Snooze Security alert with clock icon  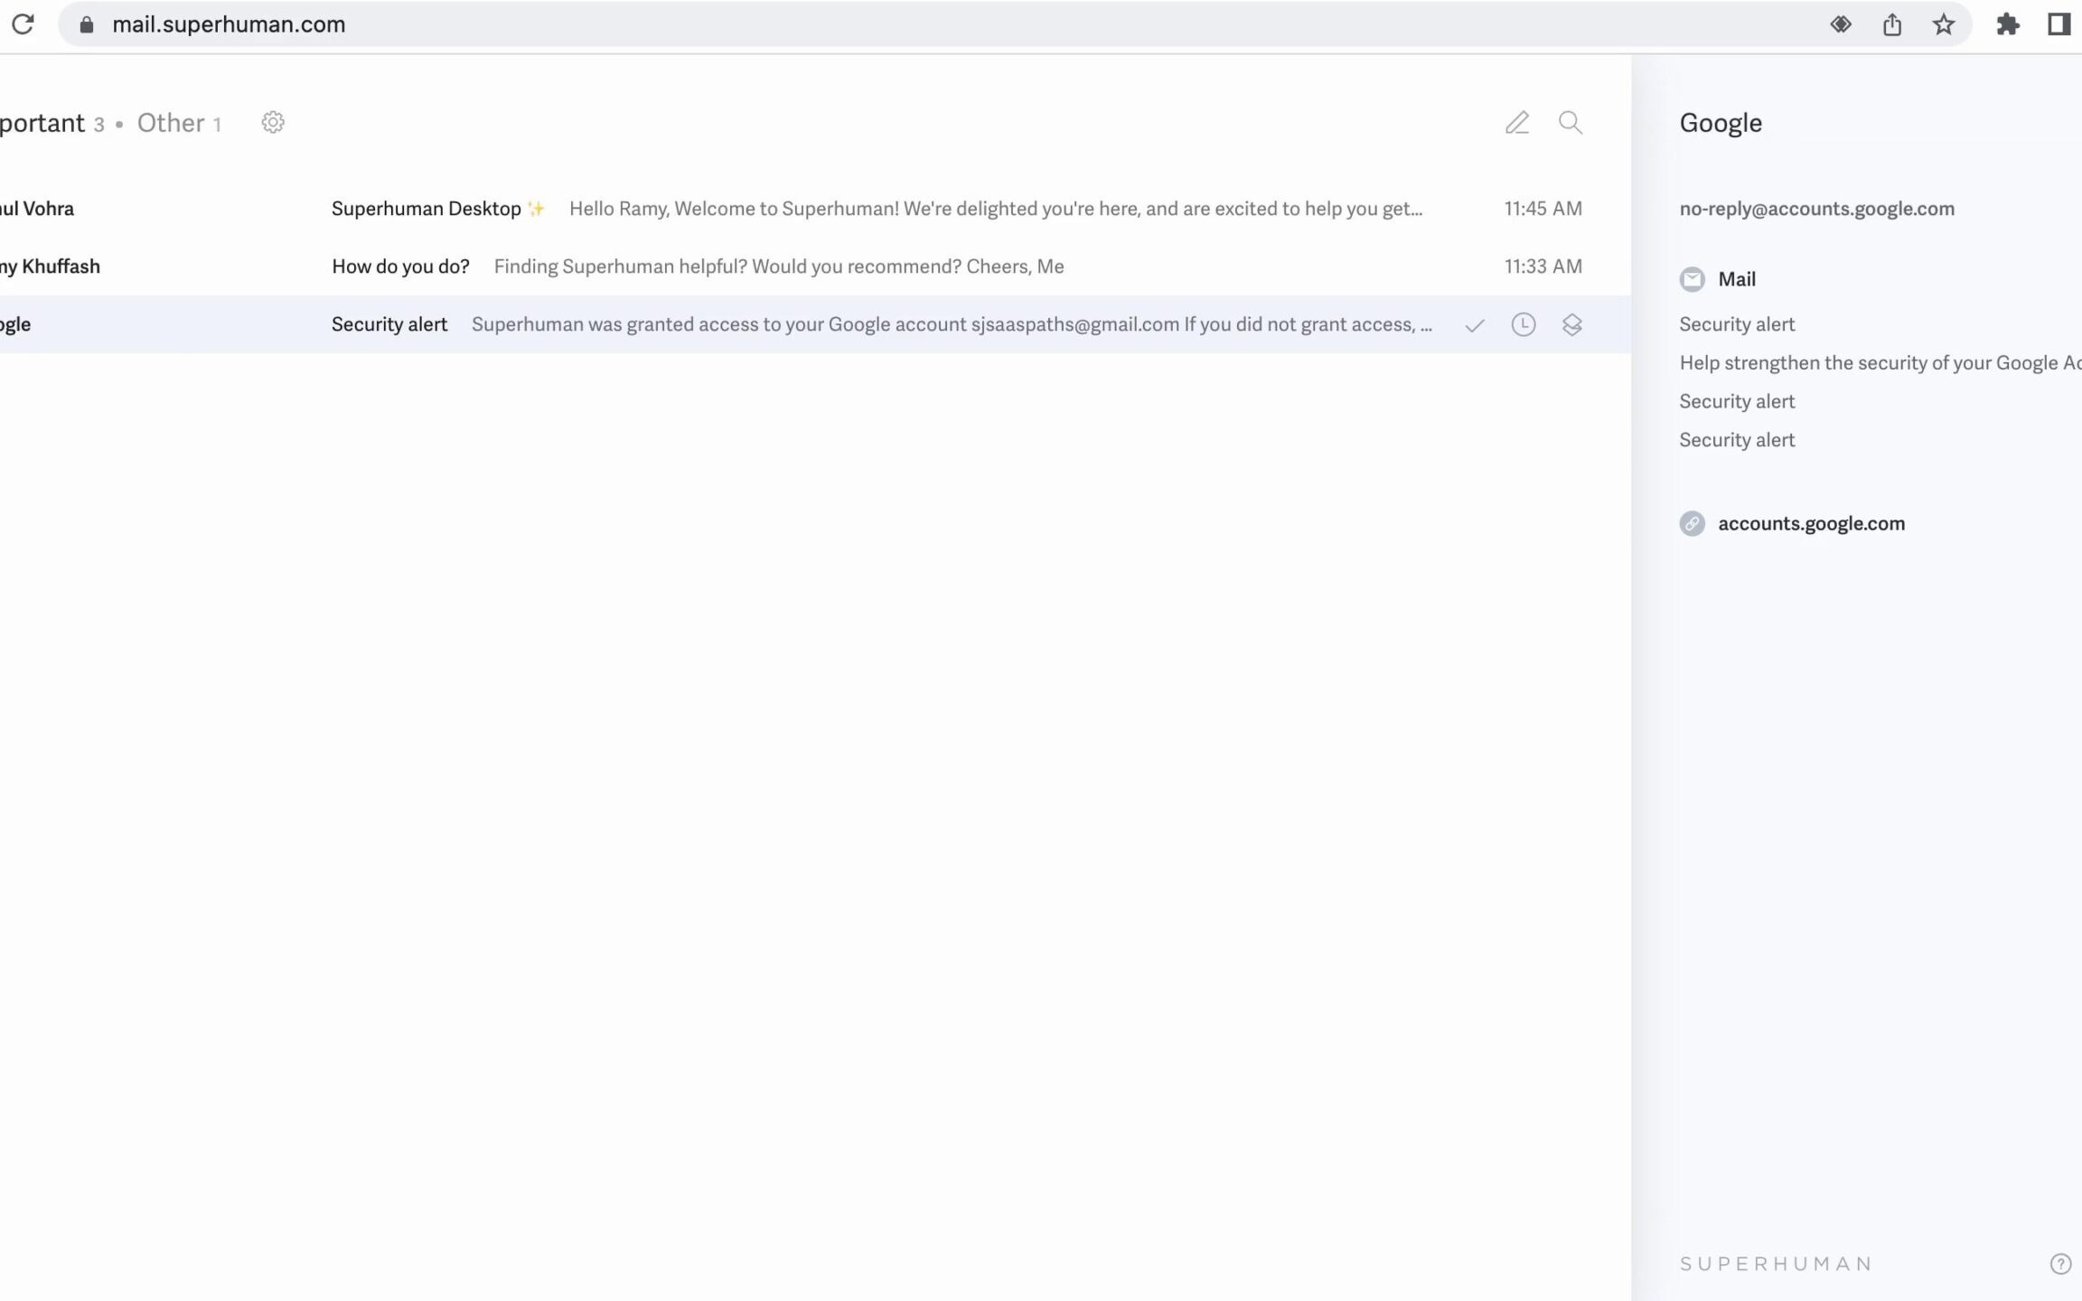pos(1524,324)
